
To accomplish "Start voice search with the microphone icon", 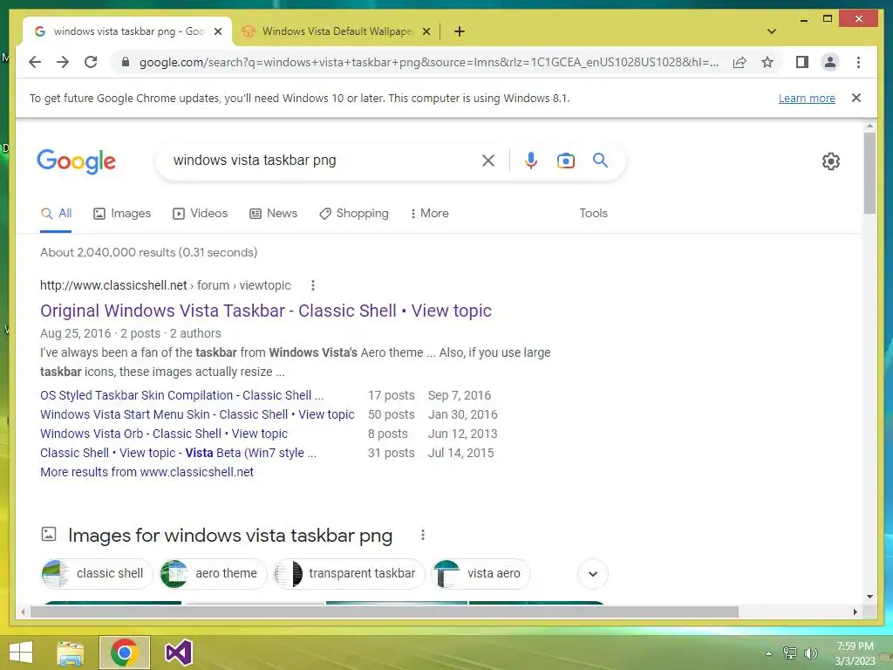I will tap(531, 161).
